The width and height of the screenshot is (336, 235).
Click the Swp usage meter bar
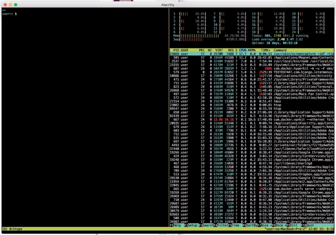coord(210,39)
